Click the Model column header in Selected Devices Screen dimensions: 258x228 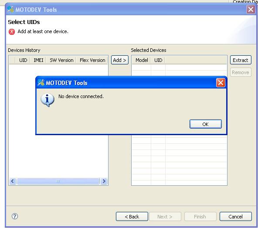142,60
